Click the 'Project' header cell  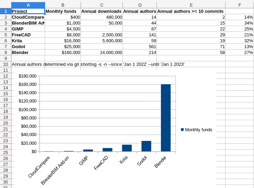(28, 11)
